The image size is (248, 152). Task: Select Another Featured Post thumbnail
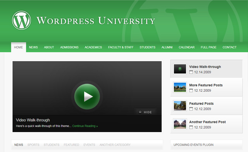pyautogui.click(x=180, y=124)
